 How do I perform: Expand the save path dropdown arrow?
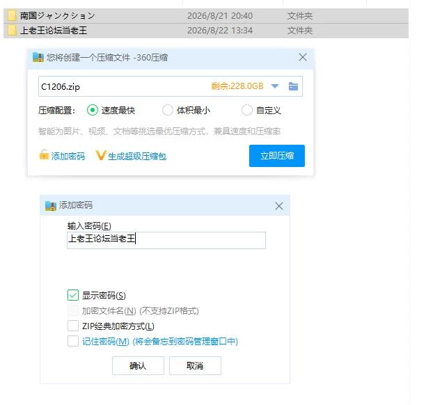[274, 86]
